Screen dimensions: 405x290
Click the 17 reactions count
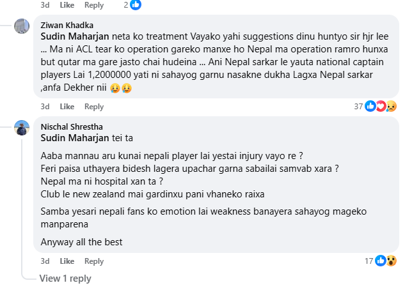[369, 261]
